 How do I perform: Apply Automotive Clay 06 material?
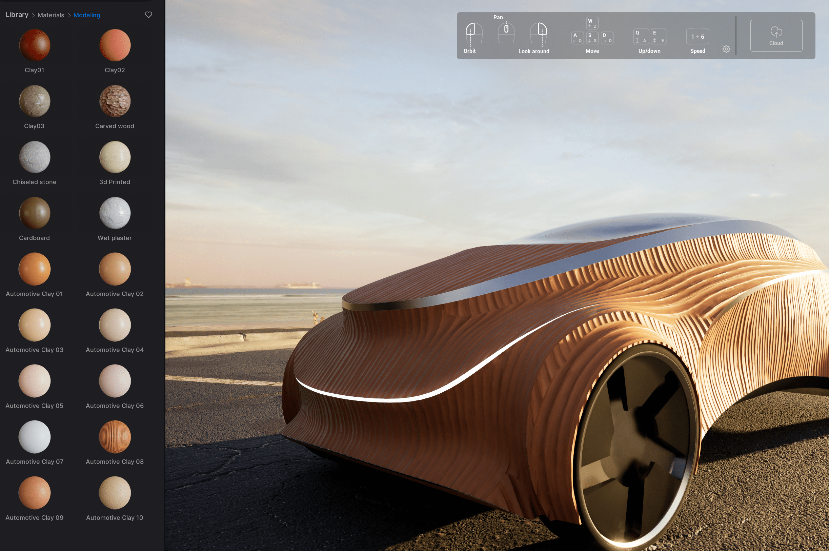tap(115, 380)
